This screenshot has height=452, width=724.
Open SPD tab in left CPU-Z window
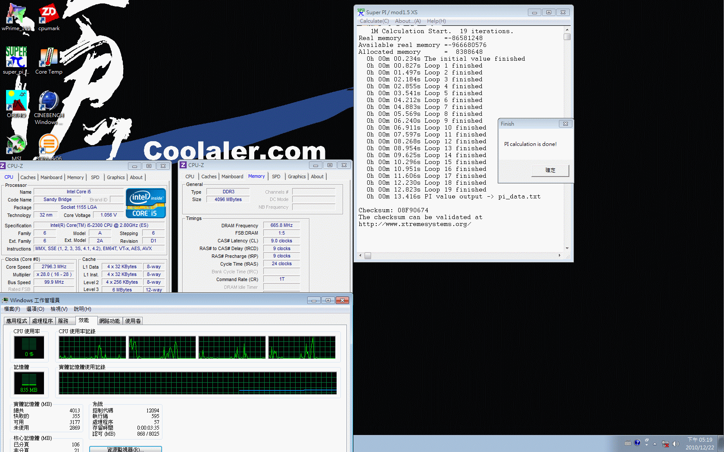coord(95,177)
